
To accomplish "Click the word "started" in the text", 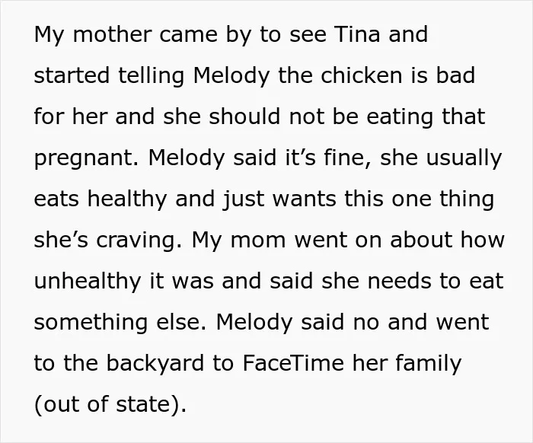I will [x=72, y=75].
